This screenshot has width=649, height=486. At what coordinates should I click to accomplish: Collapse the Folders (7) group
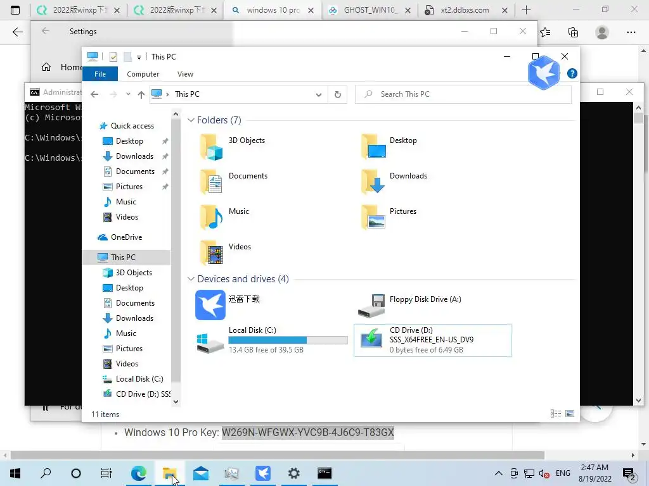click(191, 120)
